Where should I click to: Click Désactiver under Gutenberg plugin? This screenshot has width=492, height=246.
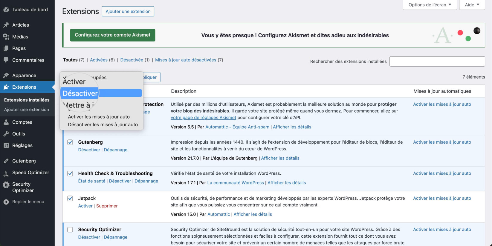point(89,150)
